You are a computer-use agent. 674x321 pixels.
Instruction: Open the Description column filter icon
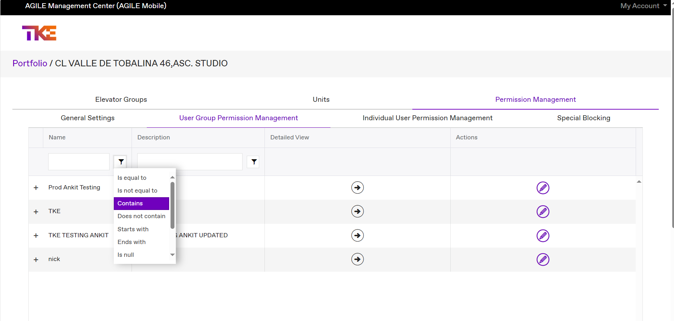tap(254, 162)
